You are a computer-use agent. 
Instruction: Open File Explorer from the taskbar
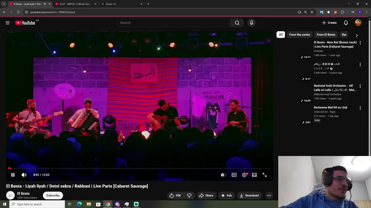89,204
